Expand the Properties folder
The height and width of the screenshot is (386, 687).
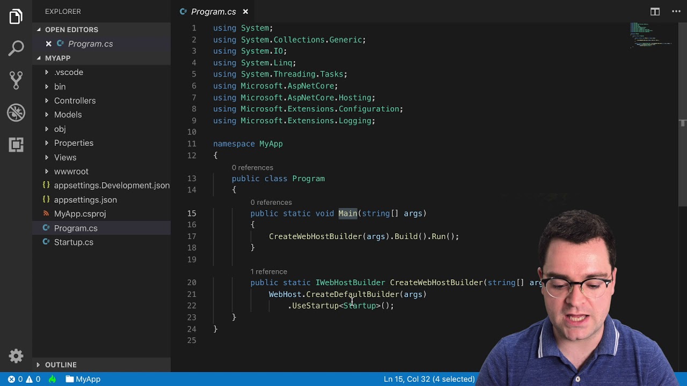click(x=101, y=143)
